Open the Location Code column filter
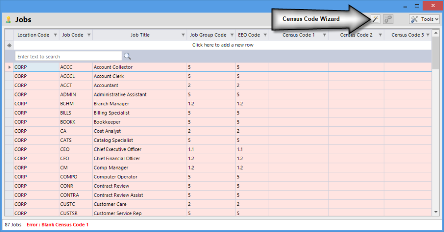The image size is (444, 232). pos(55,35)
